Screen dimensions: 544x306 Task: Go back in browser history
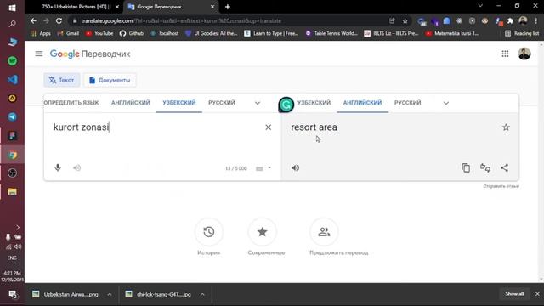pyautogui.click(x=33, y=20)
